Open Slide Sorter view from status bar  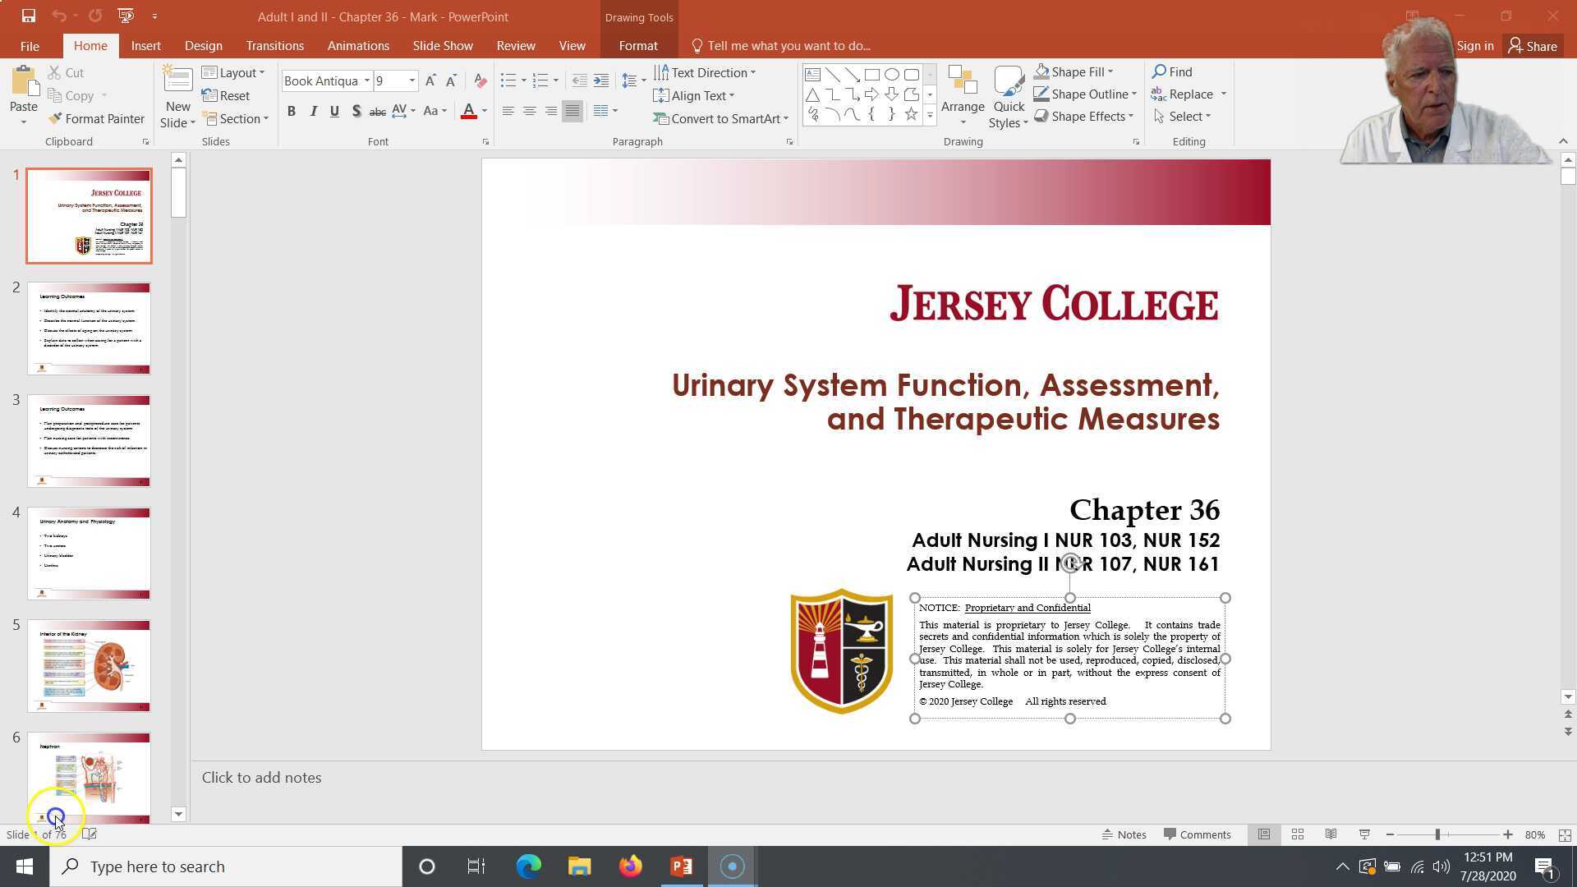pyautogui.click(x=1297, y=834)
